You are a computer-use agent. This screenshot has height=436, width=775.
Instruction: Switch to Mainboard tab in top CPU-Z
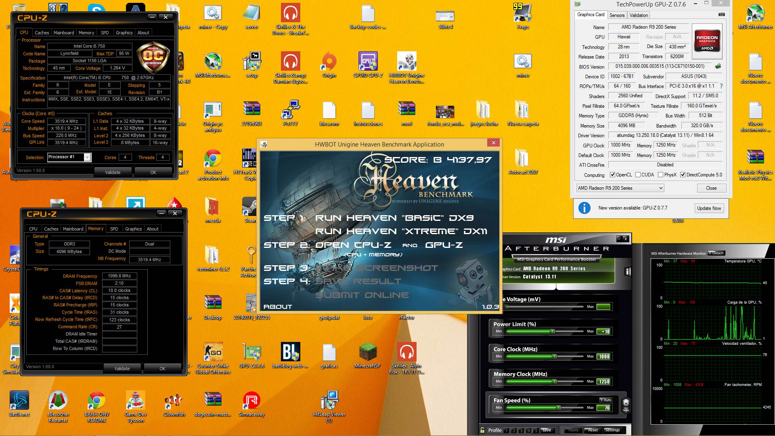64,33
